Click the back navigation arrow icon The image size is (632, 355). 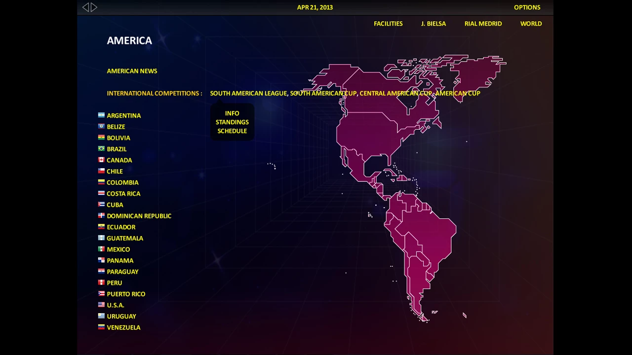(x=85, y=7)
